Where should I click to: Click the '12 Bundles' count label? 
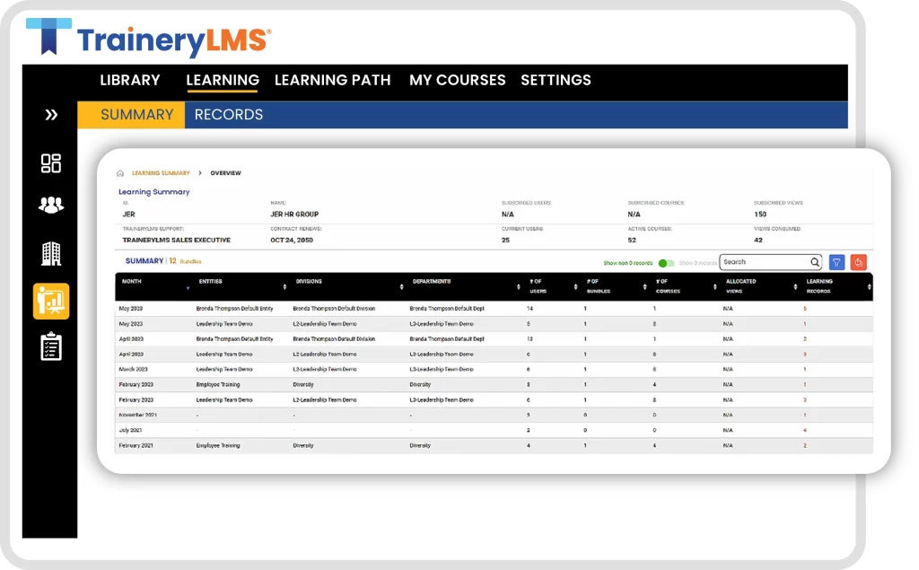[x=185, y=261]
